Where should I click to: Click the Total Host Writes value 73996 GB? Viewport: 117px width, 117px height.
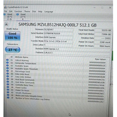[103, 34]
